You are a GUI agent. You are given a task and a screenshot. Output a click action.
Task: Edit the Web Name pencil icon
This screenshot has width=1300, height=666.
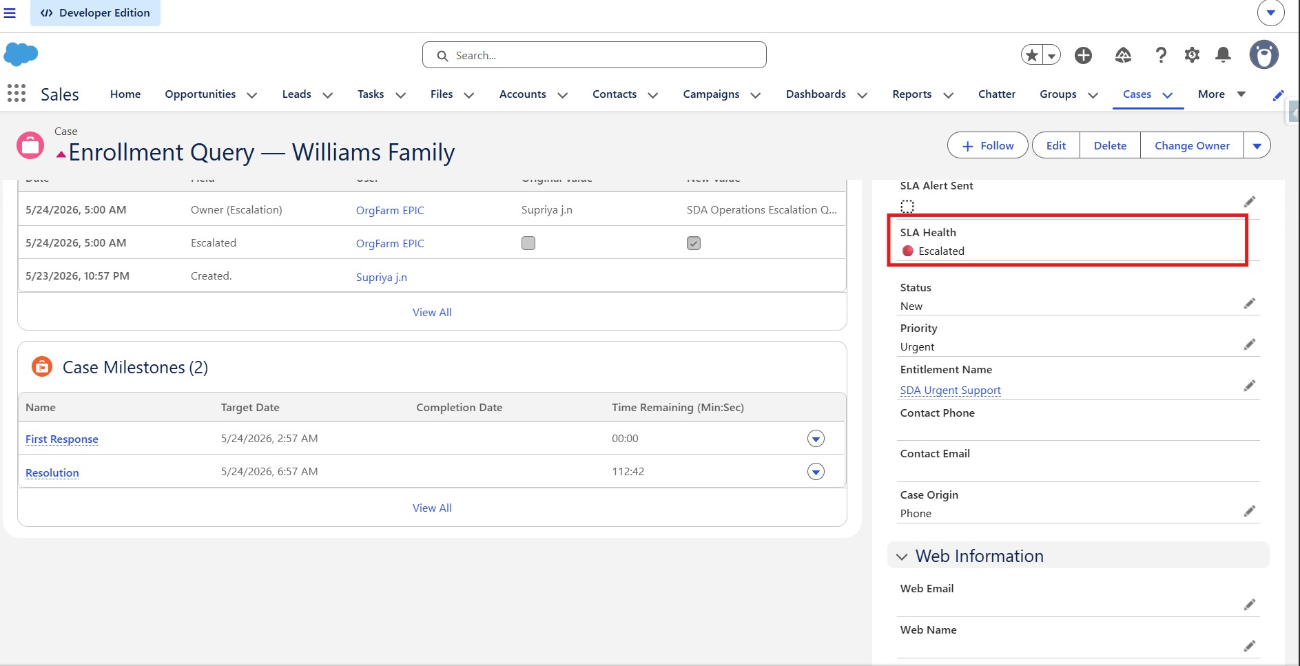tap(1250, 646)
